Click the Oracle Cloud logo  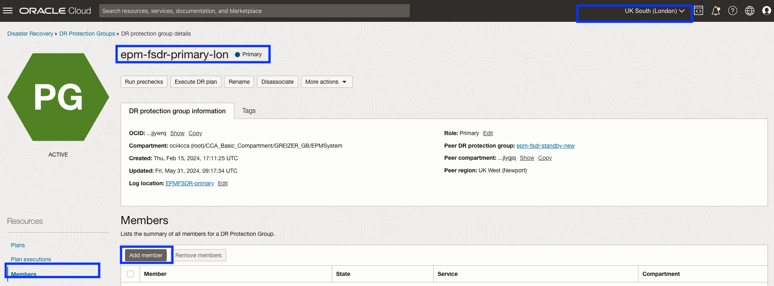coord(55,11)
